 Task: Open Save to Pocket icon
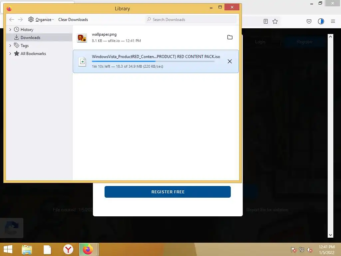pyautogui.click(x=309, y=21)
